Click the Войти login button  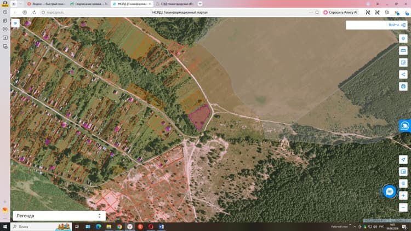(397, 25)
